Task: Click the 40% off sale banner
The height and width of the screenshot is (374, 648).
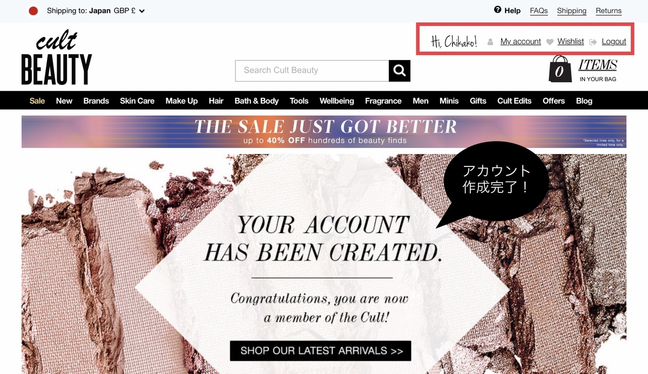Action: point(324,132)
